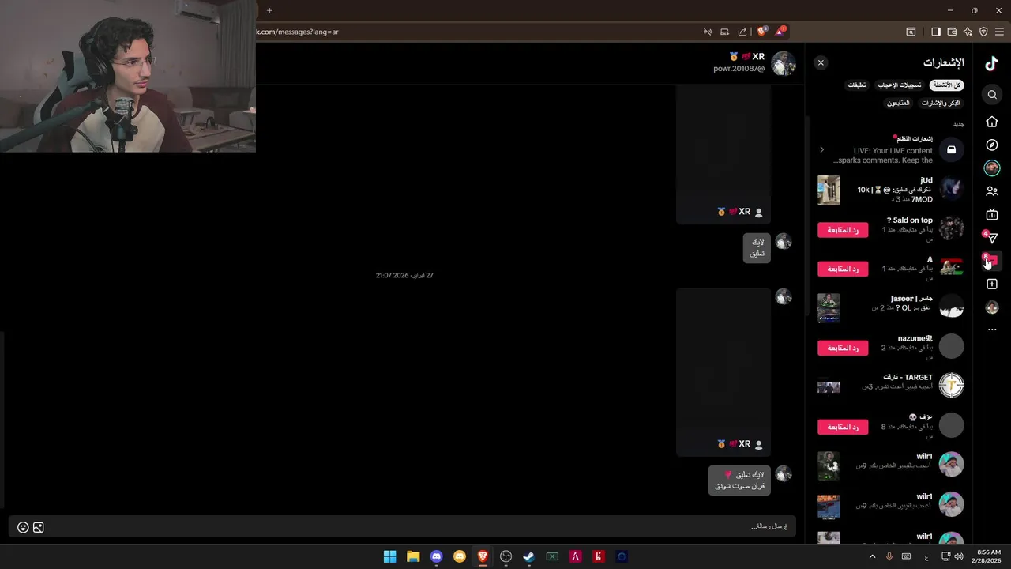Open 'Sald on top' notification text
Image resolution: width=1011 pixels, height=569 pixels.
click(x=910, y=220)
